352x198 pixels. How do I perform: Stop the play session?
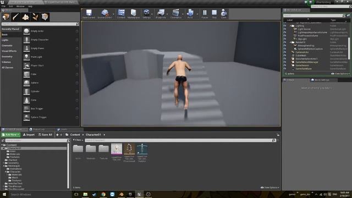coord(214,14)
